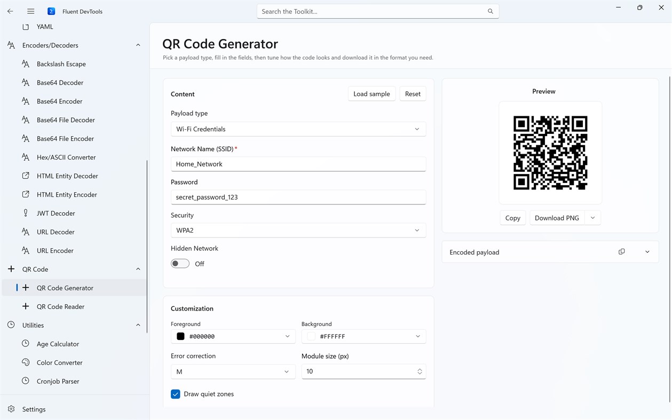
Task: Open Foreground color dropdown arrow
Action: coord(287,336)
